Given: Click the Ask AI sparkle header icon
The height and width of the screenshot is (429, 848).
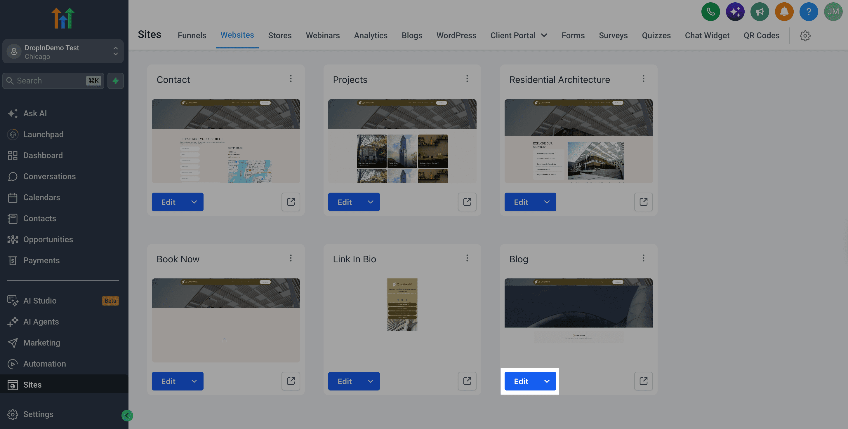Looking at the screenshot, I should point(735,12).
